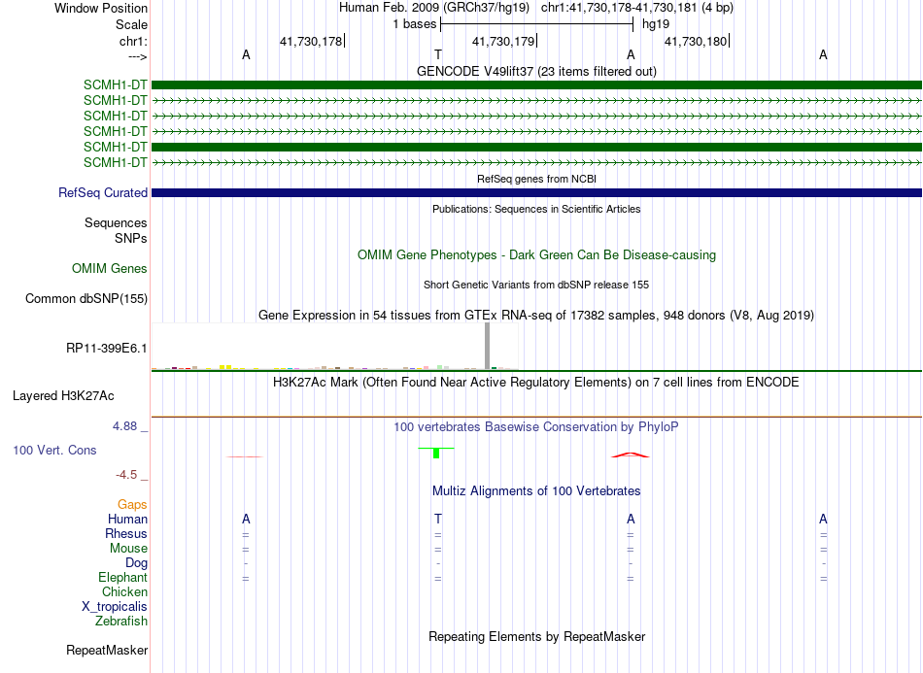
Task: Click the '1 bases' scale bar
Action: (536, 24)
